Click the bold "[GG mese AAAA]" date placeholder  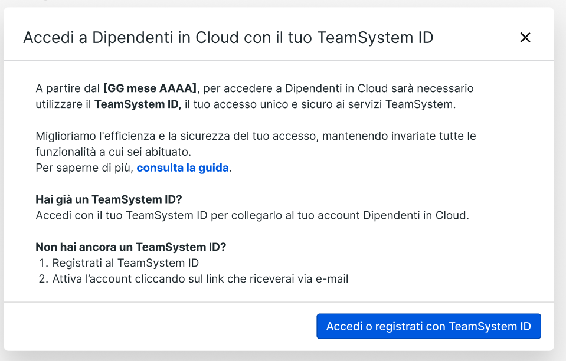(x=149, y=88)
